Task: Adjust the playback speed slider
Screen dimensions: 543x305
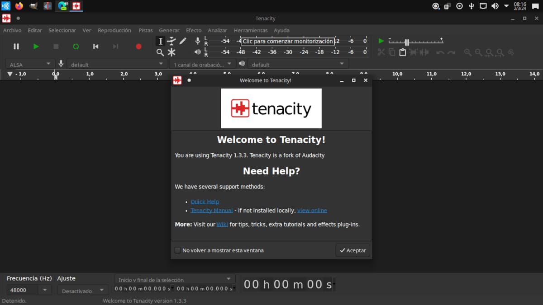Action: [407, 42]
